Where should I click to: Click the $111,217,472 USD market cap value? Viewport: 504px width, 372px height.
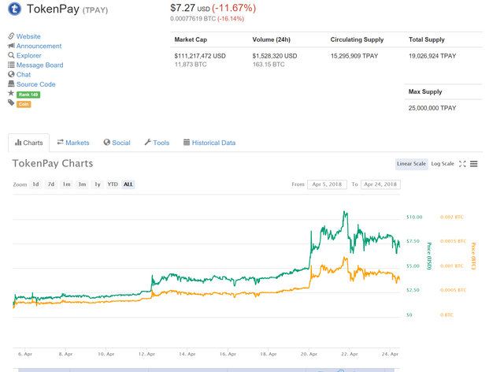[x=200, y=56]
